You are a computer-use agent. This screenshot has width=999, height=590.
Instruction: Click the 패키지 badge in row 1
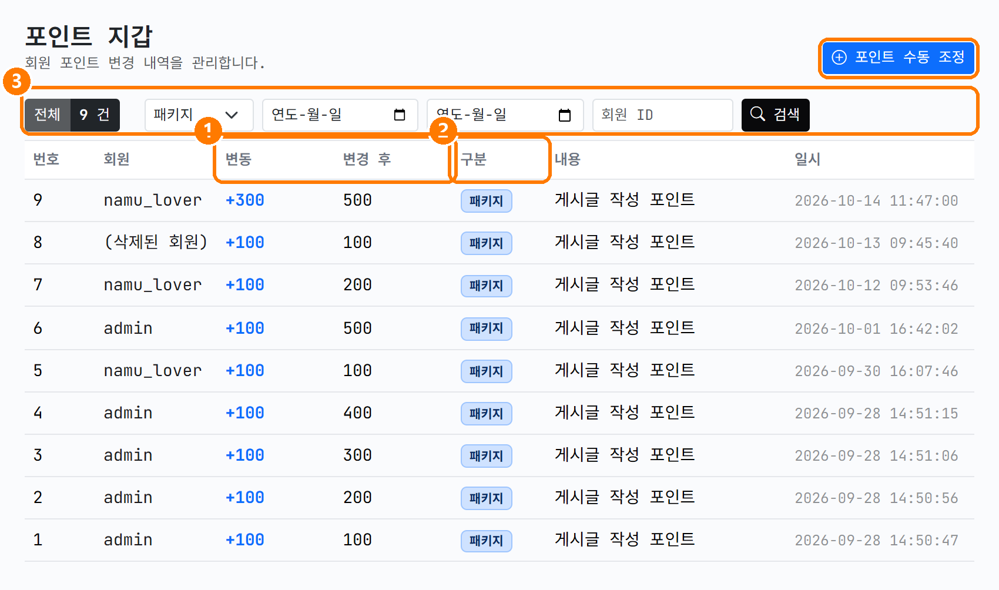pos(487,541)
